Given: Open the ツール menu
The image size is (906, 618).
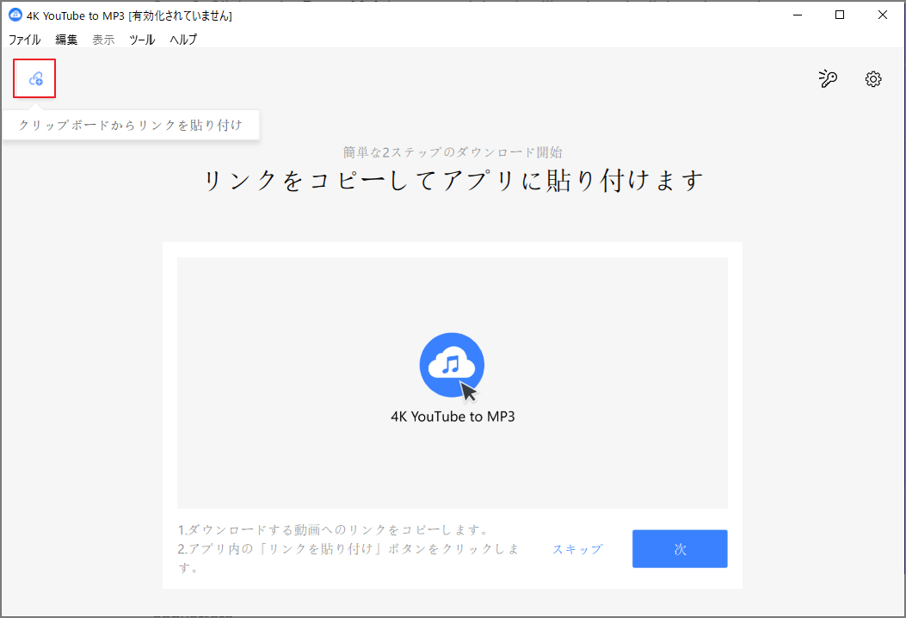Looking at the screenshot, I should click(x=142, y=40).
